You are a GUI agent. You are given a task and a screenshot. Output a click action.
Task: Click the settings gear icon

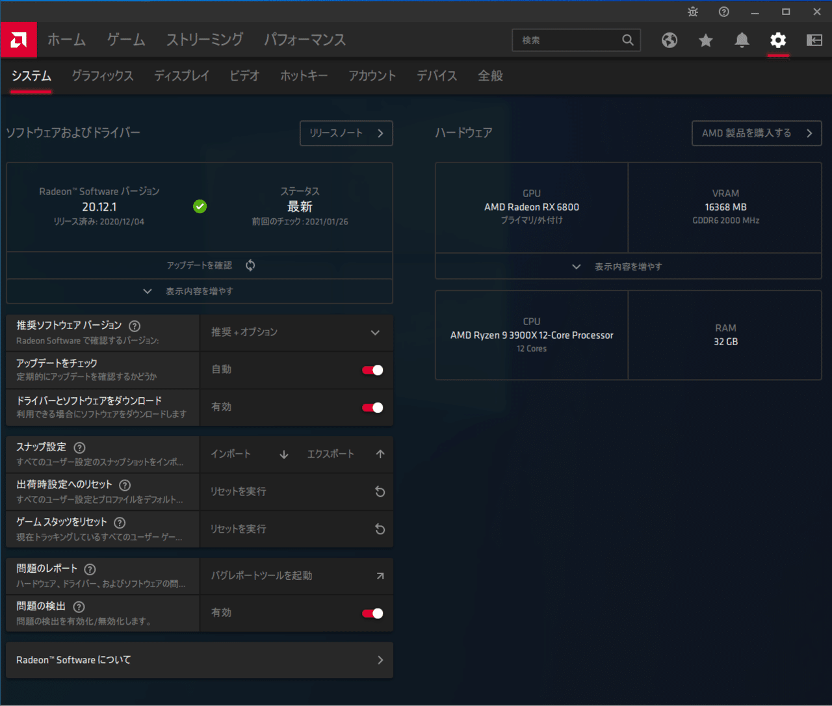(x=778, y=40)
